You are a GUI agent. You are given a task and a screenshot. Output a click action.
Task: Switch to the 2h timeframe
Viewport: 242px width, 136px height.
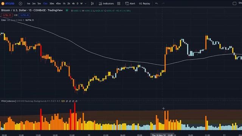pyautogui.click(x=69, y=3)
